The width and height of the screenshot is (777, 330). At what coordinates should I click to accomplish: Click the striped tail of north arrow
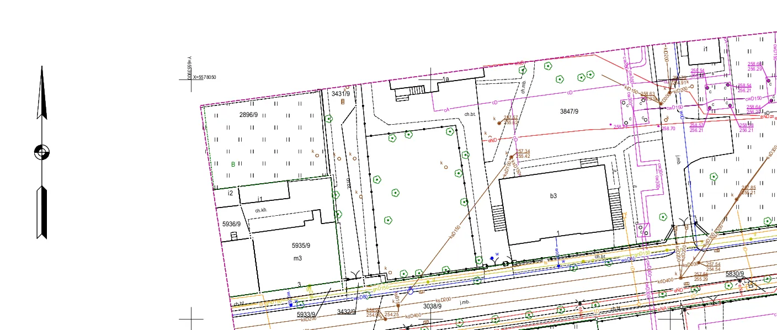pyautogui.click(x=42, y=212)
